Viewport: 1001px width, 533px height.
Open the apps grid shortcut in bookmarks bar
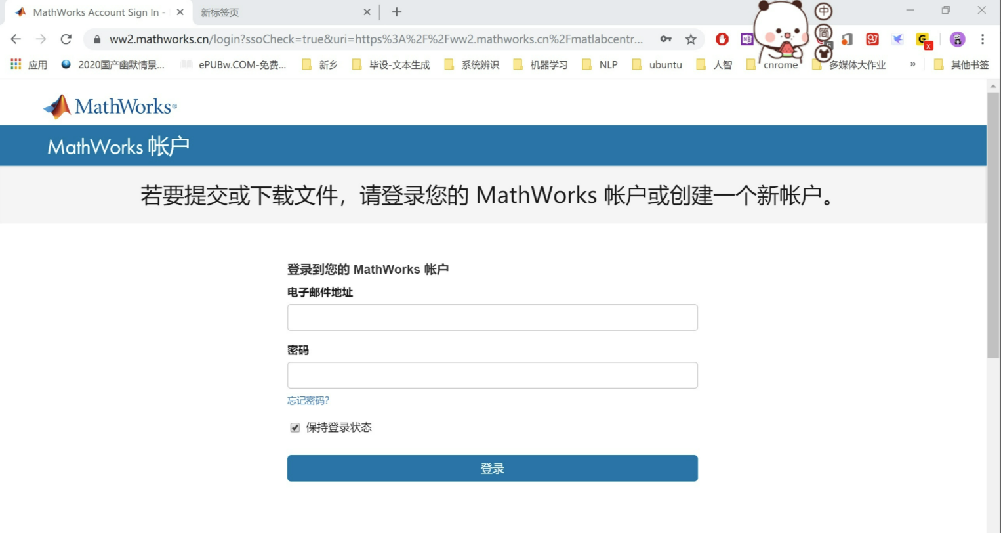pyautogui.click(x=16, y=64)
